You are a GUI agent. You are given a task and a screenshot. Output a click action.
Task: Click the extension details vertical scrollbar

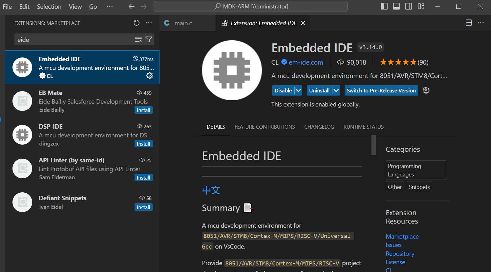click(x=374, y=145)
